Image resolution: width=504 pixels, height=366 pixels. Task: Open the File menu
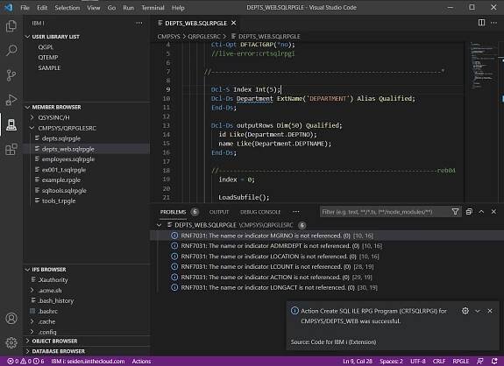coord(25,7)
